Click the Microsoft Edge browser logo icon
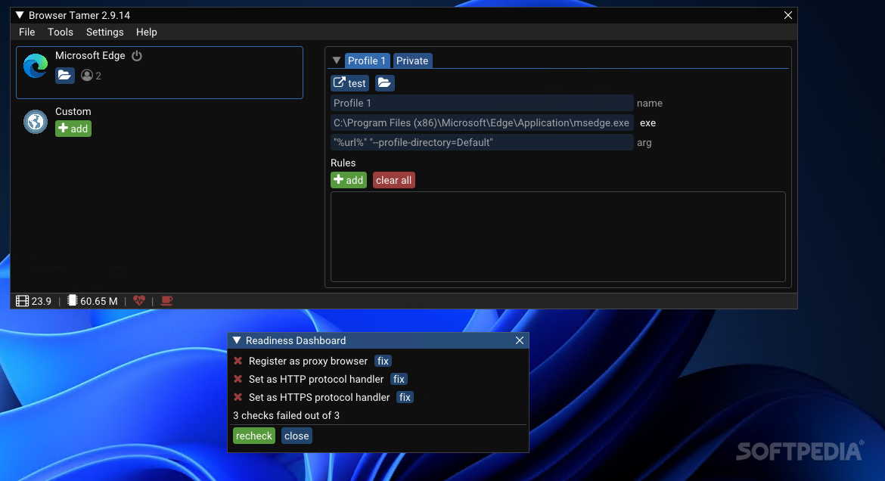This screenshot has width=885, height=481. point(36,66)
